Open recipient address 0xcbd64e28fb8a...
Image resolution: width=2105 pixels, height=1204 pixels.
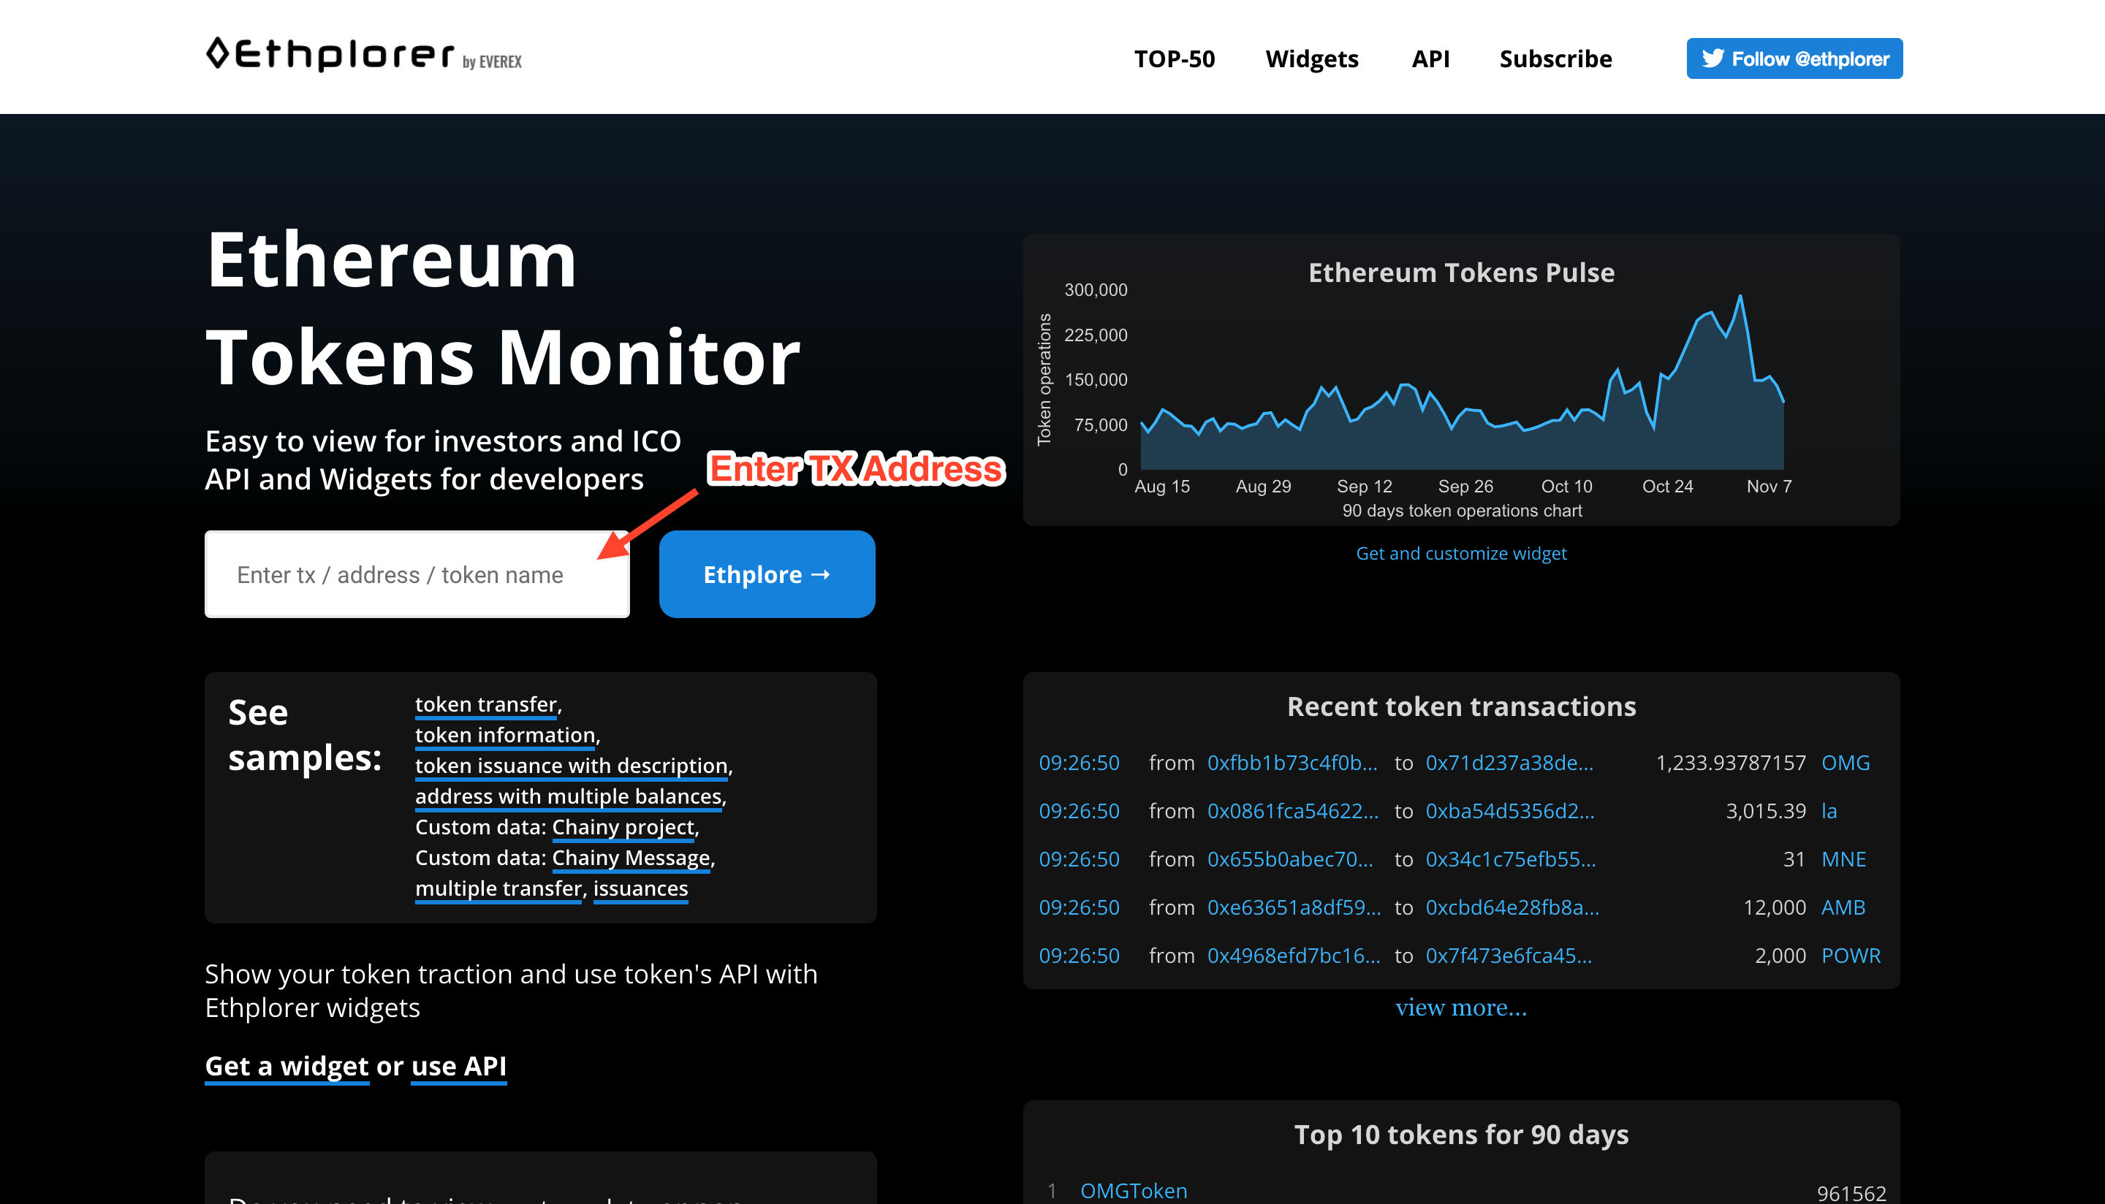[1512, 907]
